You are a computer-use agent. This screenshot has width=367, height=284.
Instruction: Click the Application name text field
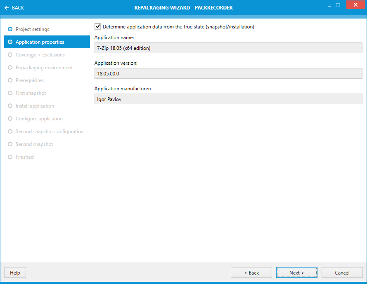tap(228, 48)
